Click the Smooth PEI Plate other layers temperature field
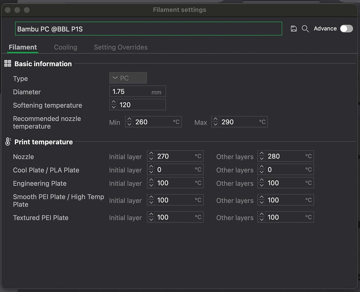This screenshot has height=292, width=360. [286, 200]
